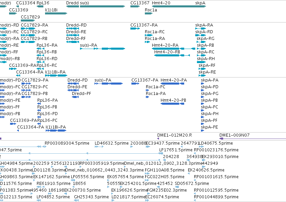Click the mod(r)-PE protein label
This screenshot has width=286, height=202.
pyautogui.click(x=10, y=100)
